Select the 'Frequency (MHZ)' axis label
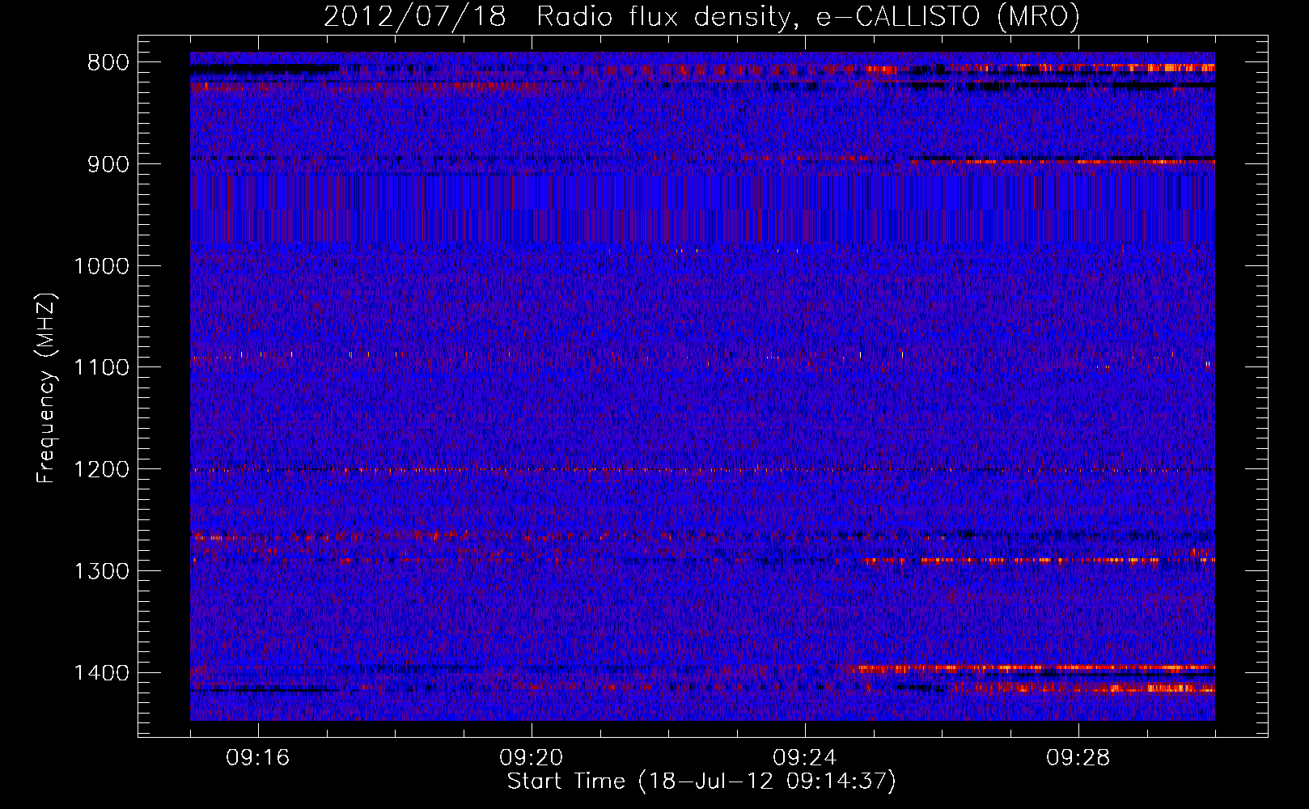Screen dimensions: 1309x809 click(47, 388)
